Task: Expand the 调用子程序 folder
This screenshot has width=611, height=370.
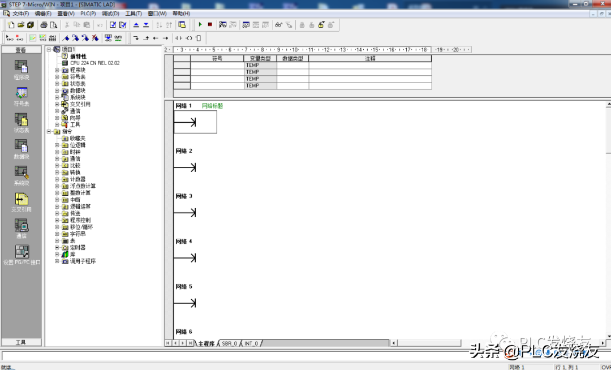Action: [57, 261]
